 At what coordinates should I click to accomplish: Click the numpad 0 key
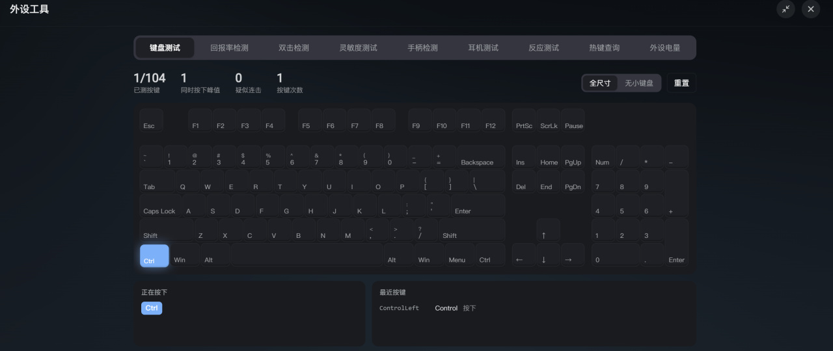click(616, 255)
